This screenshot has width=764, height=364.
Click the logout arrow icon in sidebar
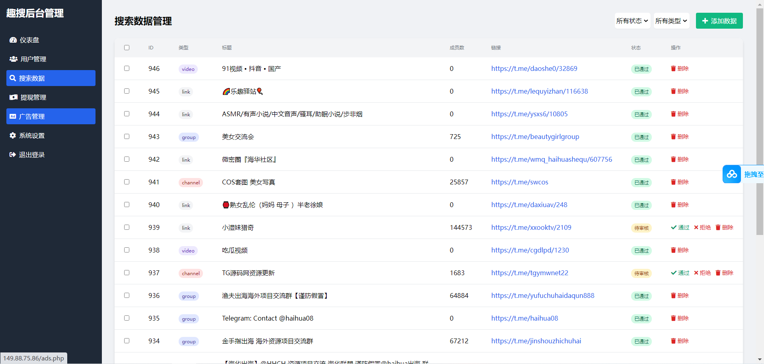tap(13, 155)
